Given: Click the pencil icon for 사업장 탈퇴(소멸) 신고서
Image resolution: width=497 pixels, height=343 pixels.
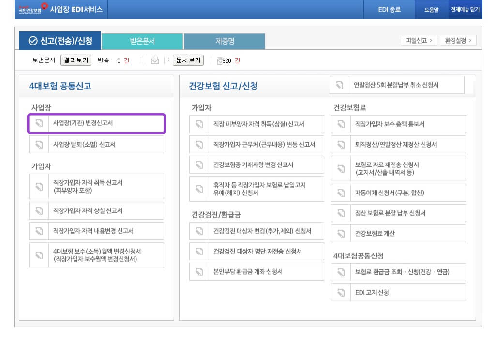Looking at the screenshot, I should click(40, 144).
